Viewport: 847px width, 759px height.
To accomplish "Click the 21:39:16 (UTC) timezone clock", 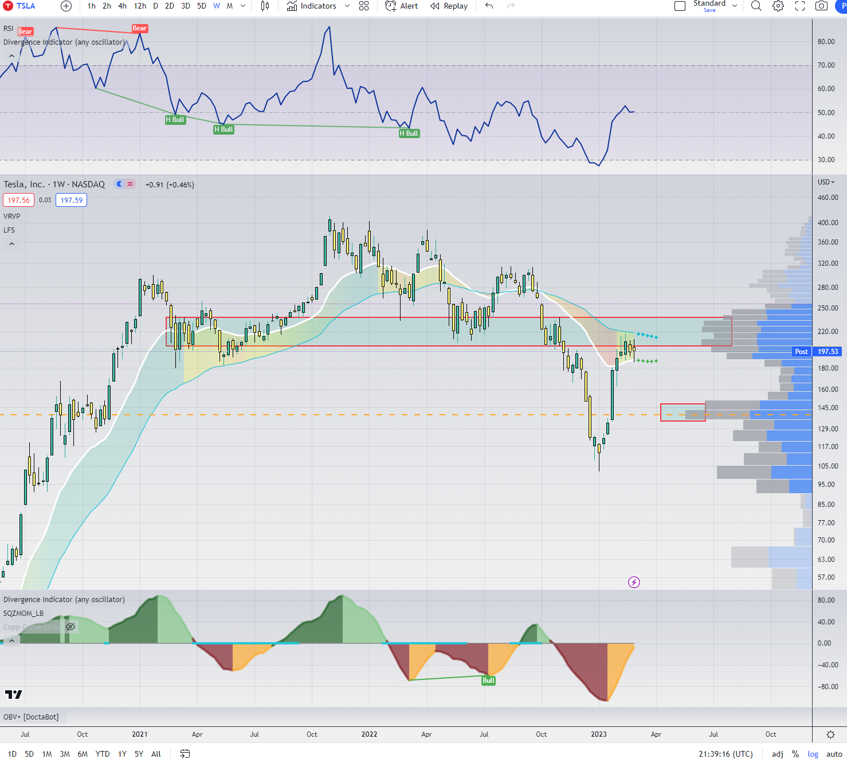I will tap(726, 754).
